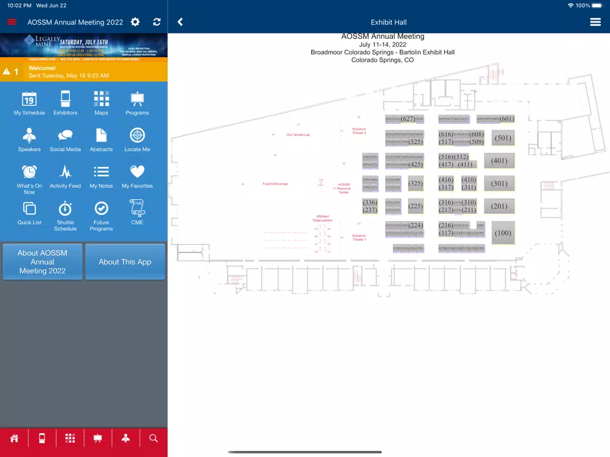Select booth (401) on the map
This screenshot has height=457, width=610.
(499, 160)
